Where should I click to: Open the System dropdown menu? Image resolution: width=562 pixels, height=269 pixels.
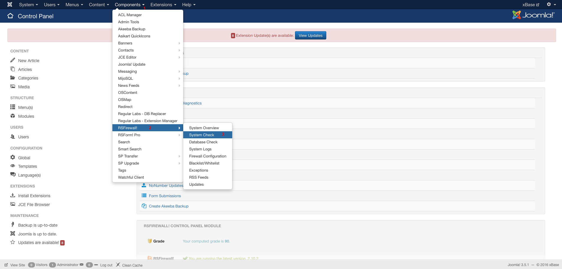coord(28,4)
